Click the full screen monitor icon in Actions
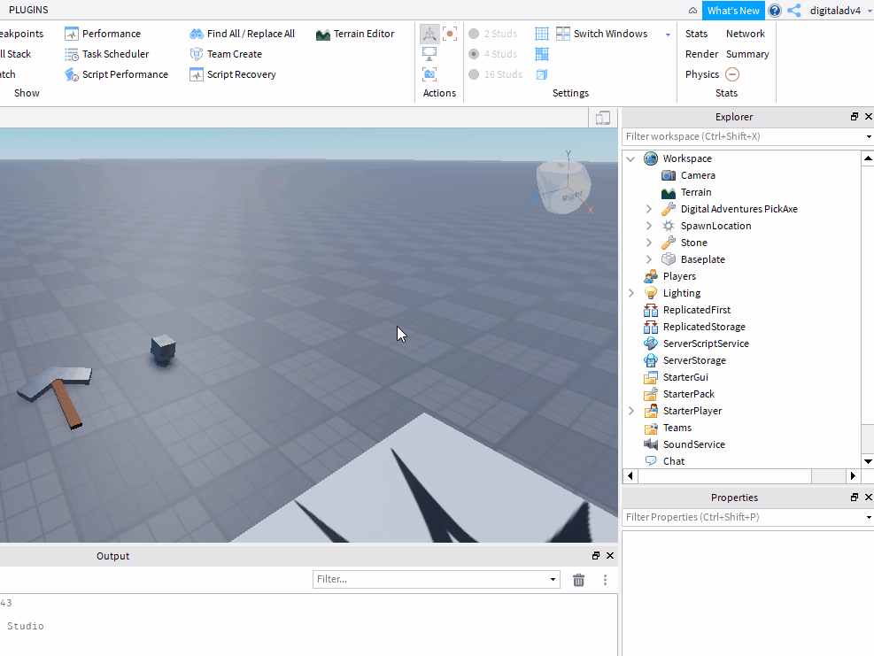The image size is (874, 656). [x=429, y=54]
